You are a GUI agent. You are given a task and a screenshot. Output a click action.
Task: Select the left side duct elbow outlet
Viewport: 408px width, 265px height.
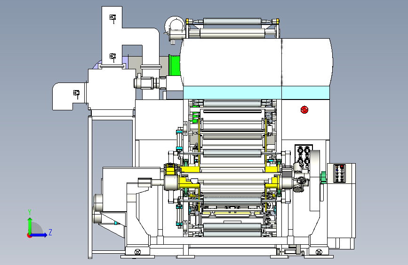tap(69, 96)
